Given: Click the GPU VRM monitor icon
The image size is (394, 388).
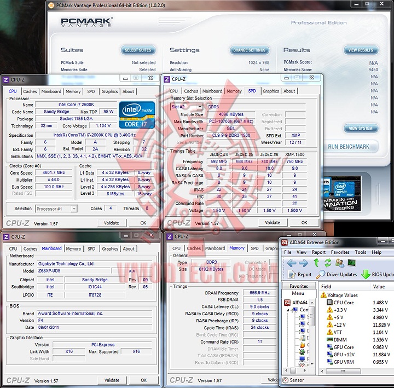Looking at the screenshot, I should [329, 362].
